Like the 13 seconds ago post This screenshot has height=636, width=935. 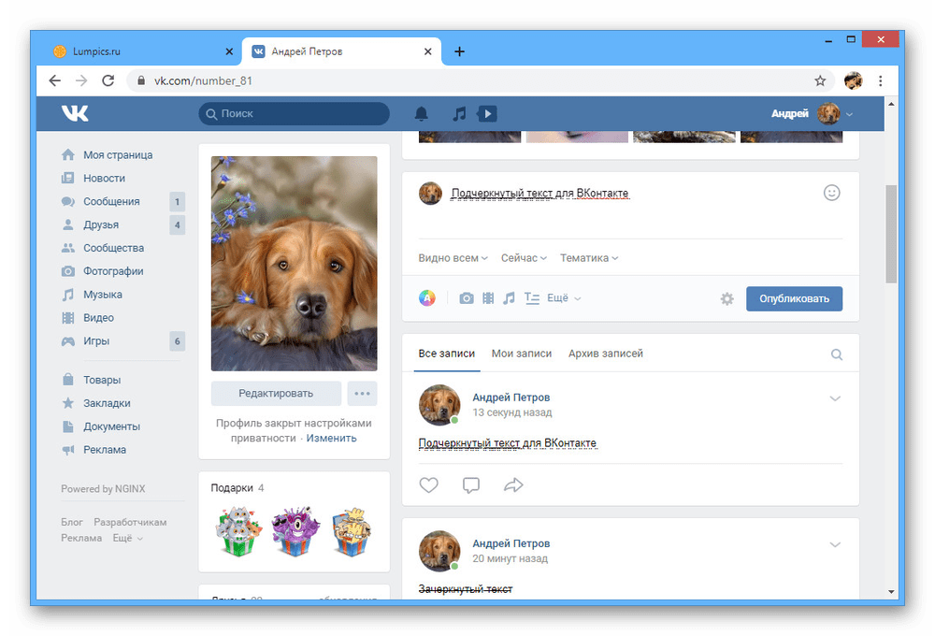tap(429, 485)
